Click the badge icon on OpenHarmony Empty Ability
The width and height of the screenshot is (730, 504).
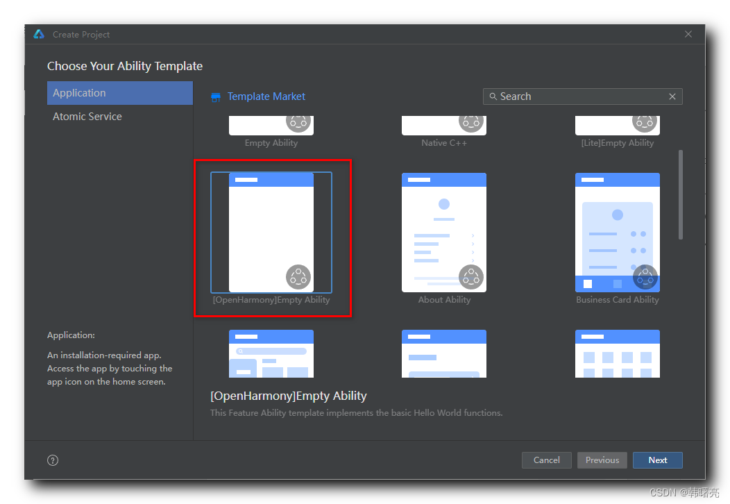click(x=298, y=277)
